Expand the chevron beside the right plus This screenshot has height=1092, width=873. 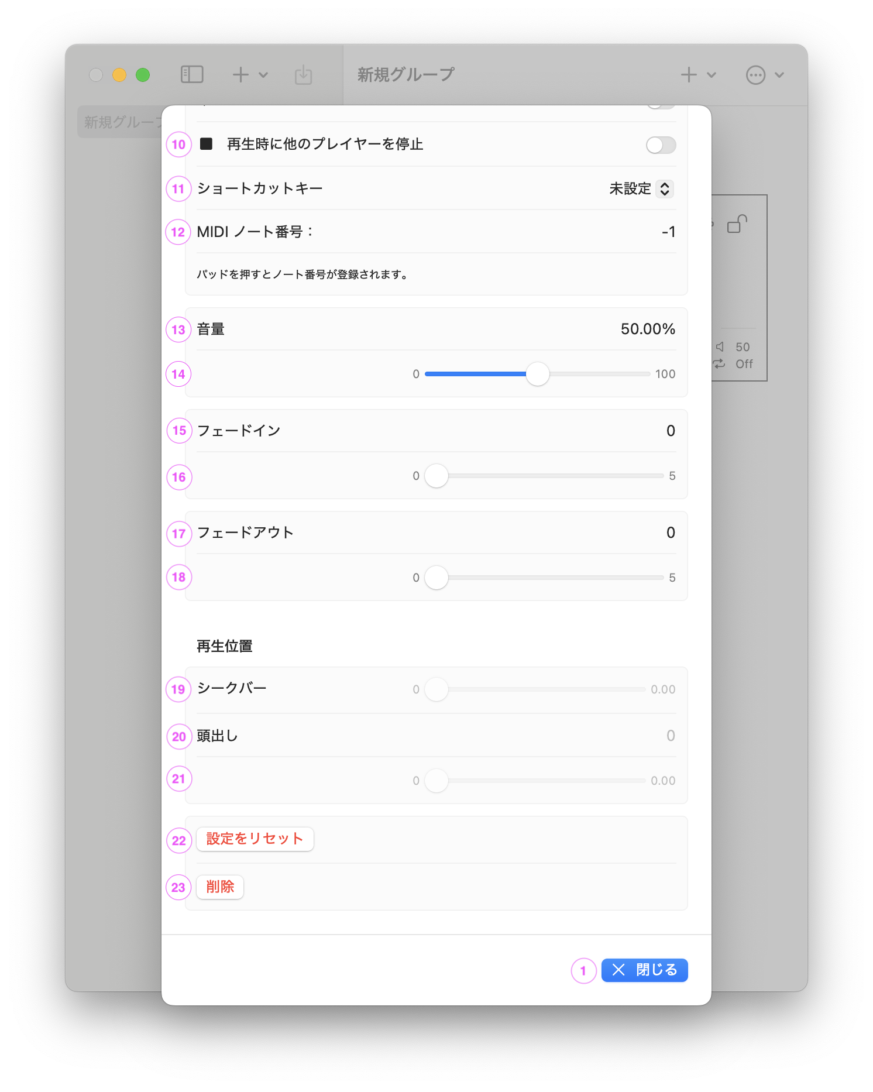pyautogui.click(x=712, y=75)
